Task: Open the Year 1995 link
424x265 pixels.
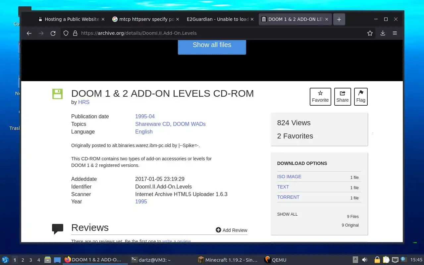Action: pyautogui.click(x=141, y=202)
